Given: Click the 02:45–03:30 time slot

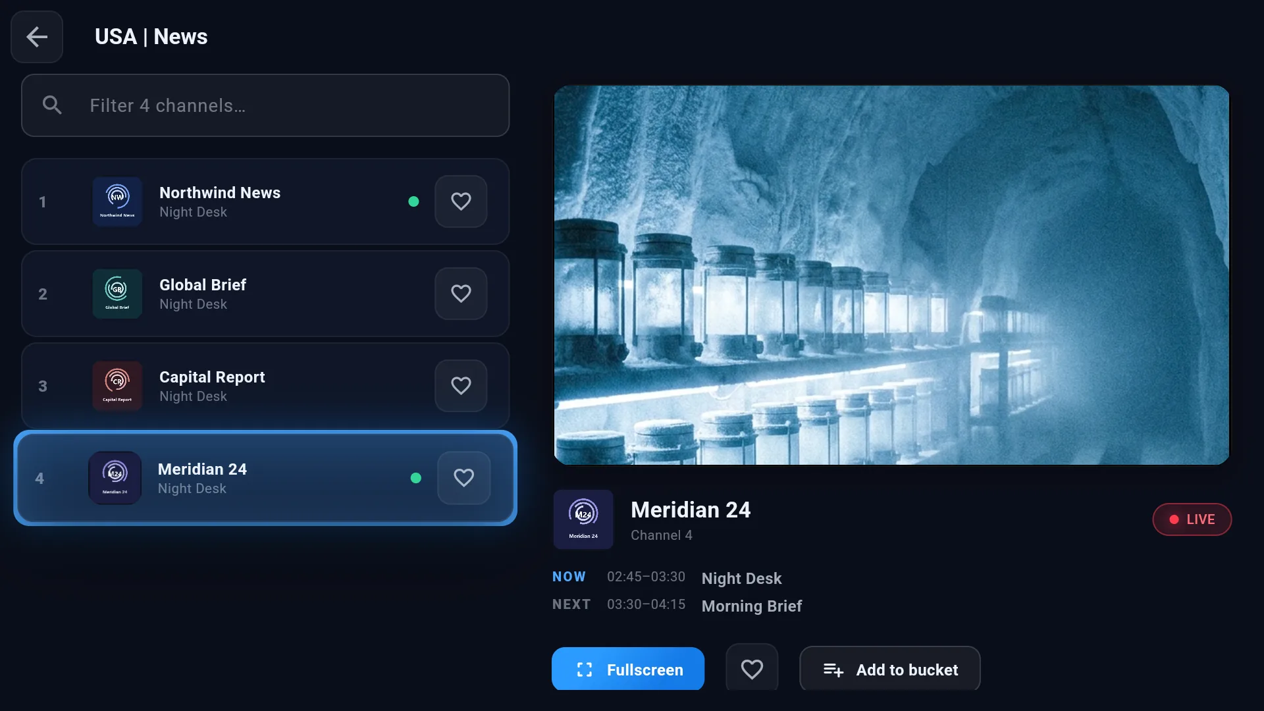Looking at the screenshot, I should (x=646, y=577).
